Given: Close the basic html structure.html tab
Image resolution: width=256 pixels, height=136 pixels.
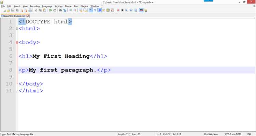Looking at the screenshot, I should pyautogui.click(x=28, y=16).
